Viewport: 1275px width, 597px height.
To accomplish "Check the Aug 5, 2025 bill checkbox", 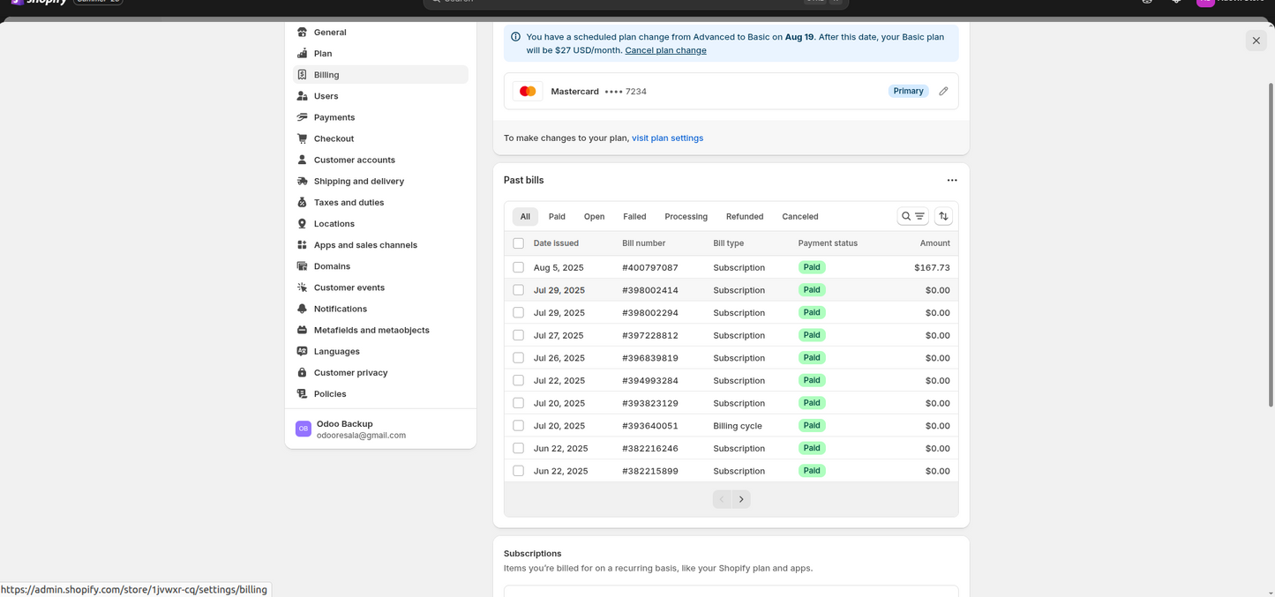I will pos(518,267).
